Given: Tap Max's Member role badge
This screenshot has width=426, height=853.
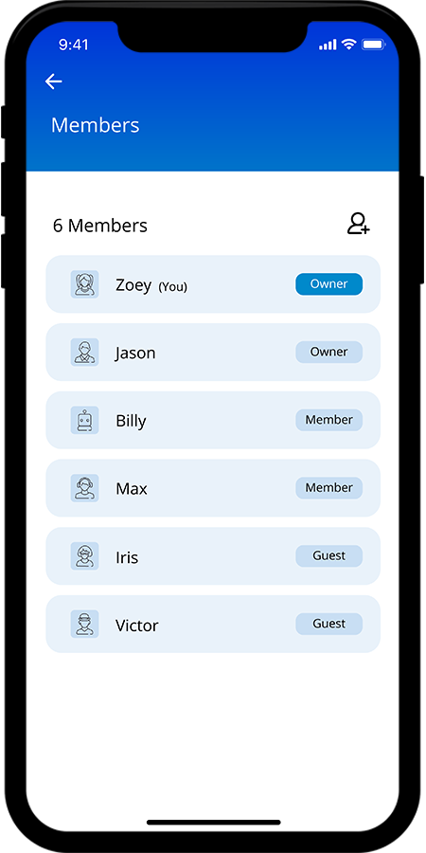Looking at the screenshot, I should coord(328,488).
